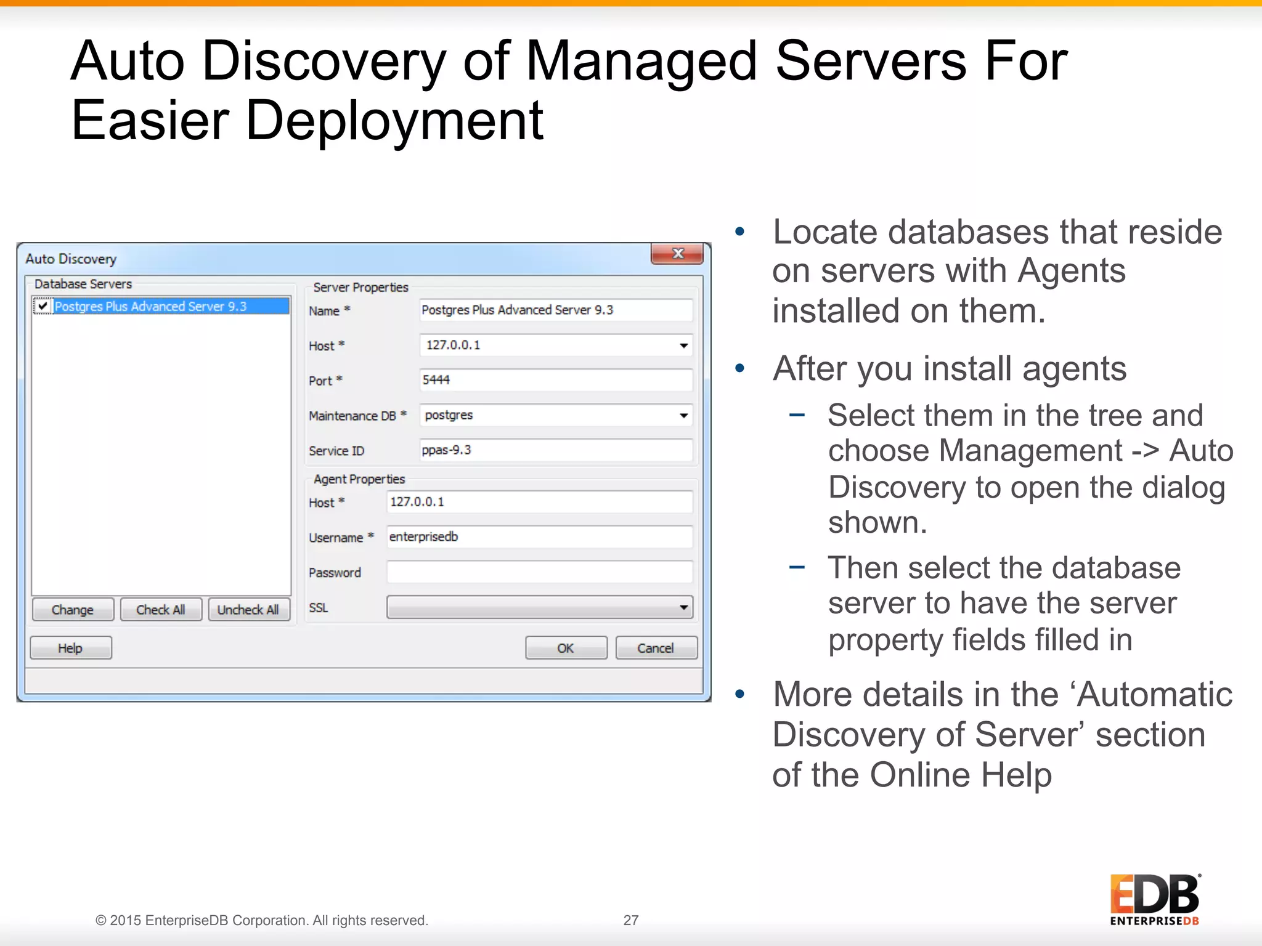Focus the Agent Properties Host field
The width and height of the screenshot is (1262, 946).
tap(539, 502)
